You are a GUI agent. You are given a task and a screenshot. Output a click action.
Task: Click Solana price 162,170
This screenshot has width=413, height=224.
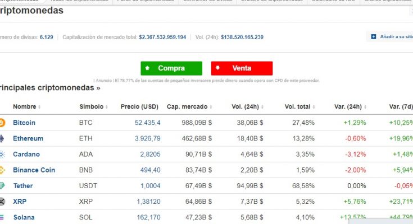coord(148,217)
